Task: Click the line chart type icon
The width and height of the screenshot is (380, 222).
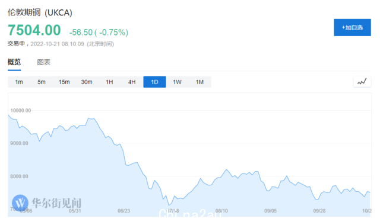Action: point(362,82)
